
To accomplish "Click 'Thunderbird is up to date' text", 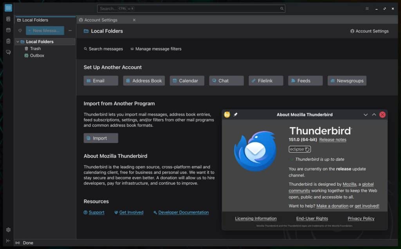I will click(x=320, y=159).
